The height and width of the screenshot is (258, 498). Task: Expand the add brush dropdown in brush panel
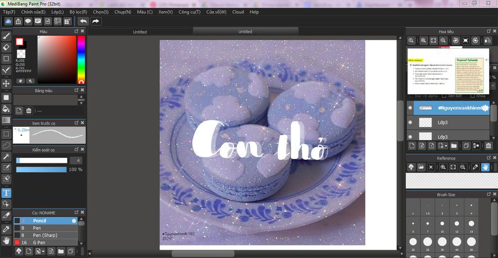click(43, 251)
